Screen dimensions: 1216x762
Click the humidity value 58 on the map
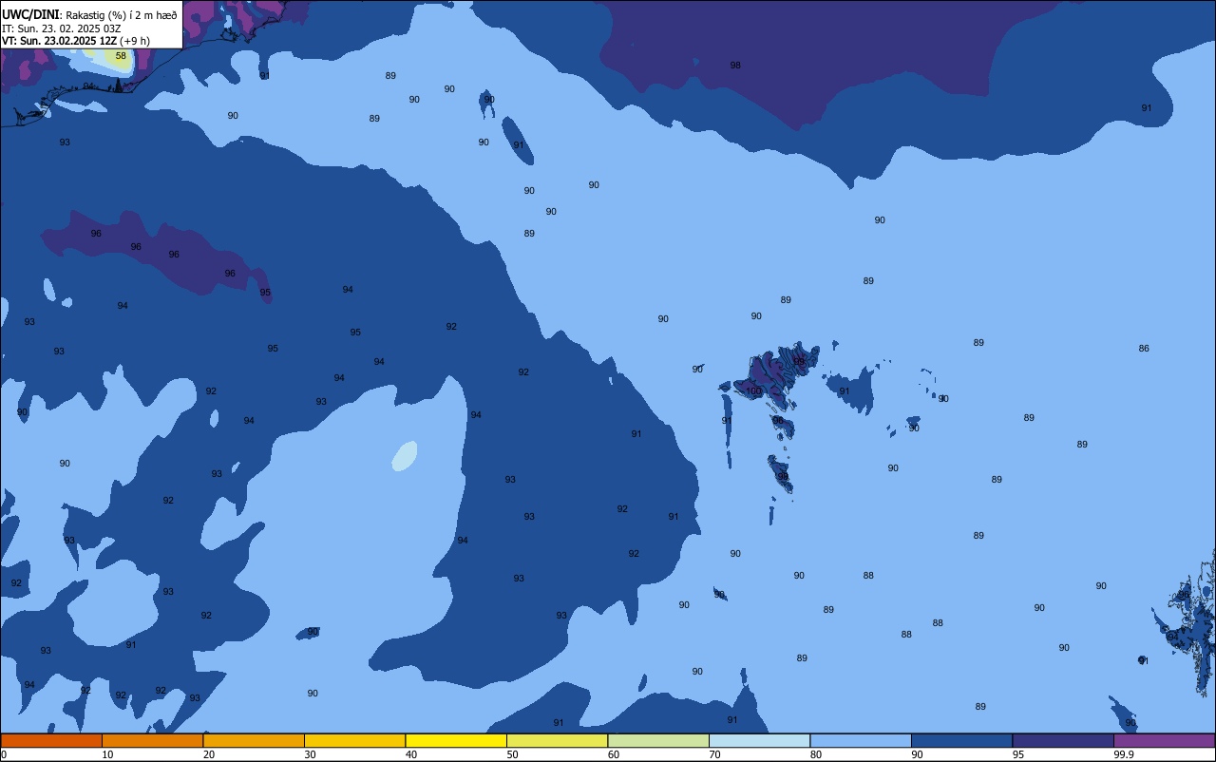click(x=121, y=56)
